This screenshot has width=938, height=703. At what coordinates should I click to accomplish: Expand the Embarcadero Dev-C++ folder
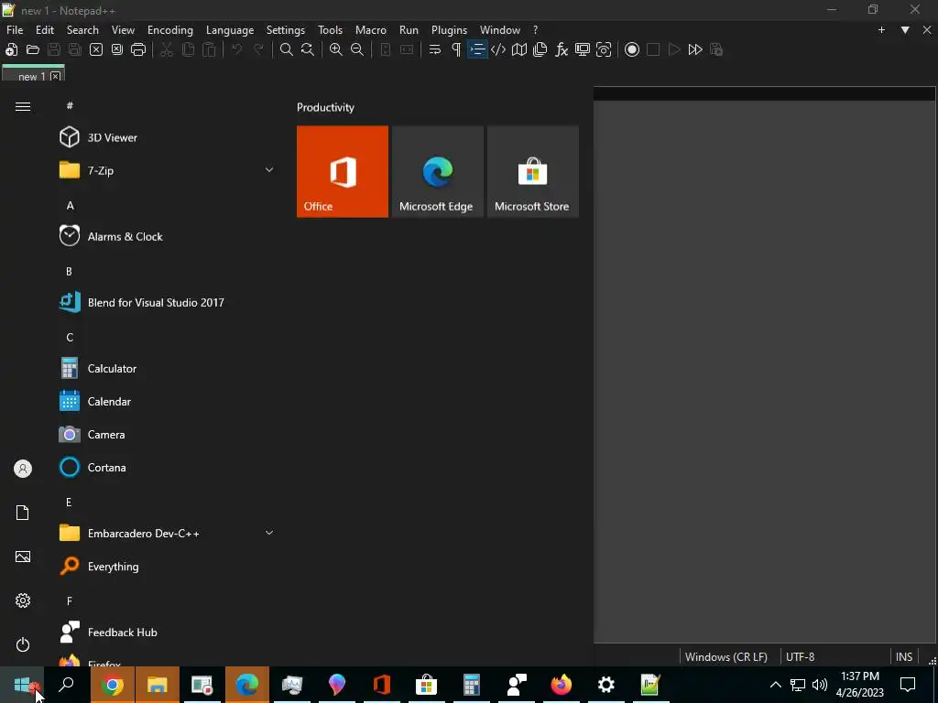[x=269, y=534]
